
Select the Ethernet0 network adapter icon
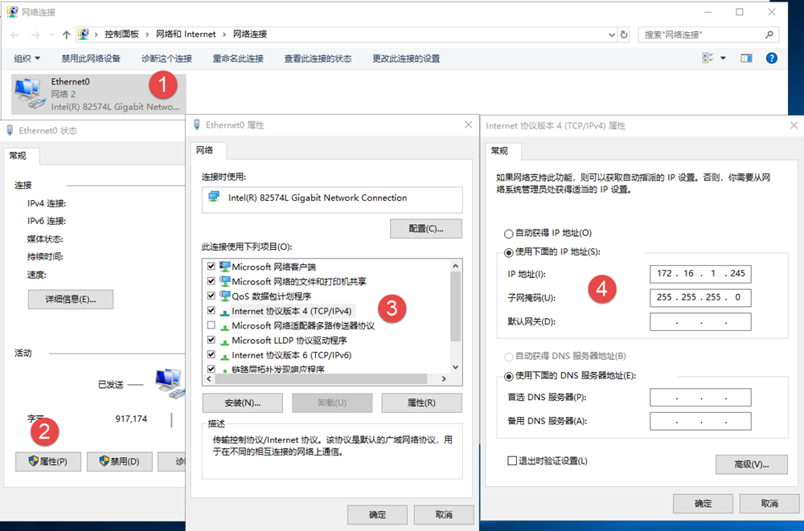click(x=31, y=93)
